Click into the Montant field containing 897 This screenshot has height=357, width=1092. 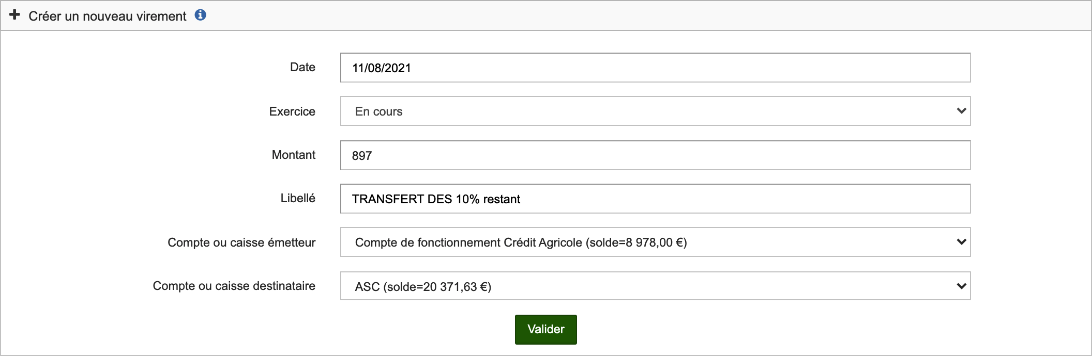coord(655,155)
